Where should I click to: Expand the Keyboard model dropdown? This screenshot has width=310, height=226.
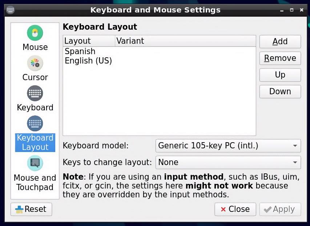(x=228, y=146)
